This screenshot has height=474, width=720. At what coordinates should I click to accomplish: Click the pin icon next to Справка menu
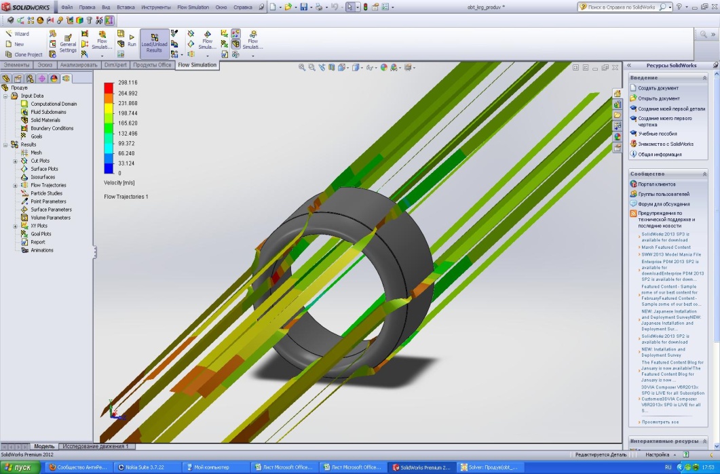[261, 7]
